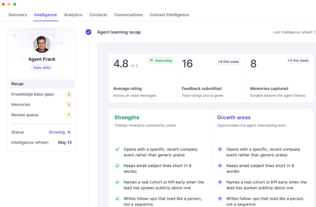Click 'Themes reviewers consistently praise' subtitle
Viewport: 316px width, 207px height.
(145, 126)
